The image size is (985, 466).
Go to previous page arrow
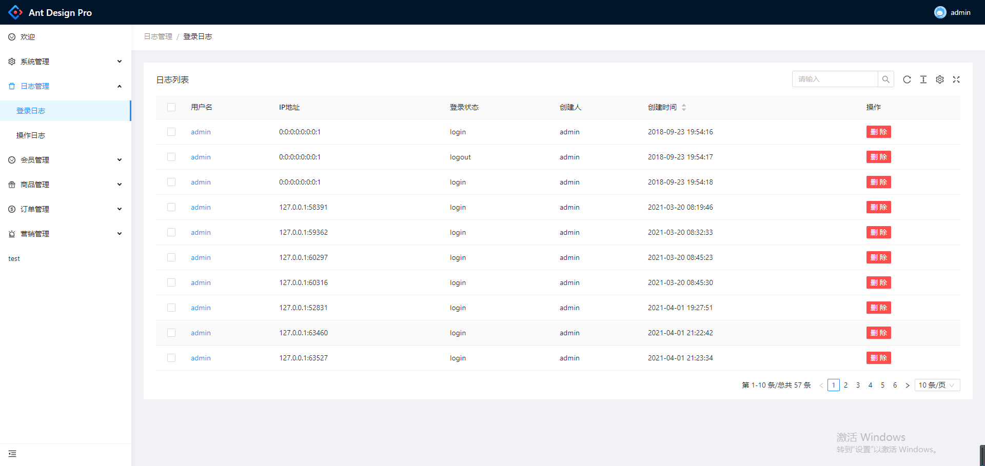click(x=821, y=385)
